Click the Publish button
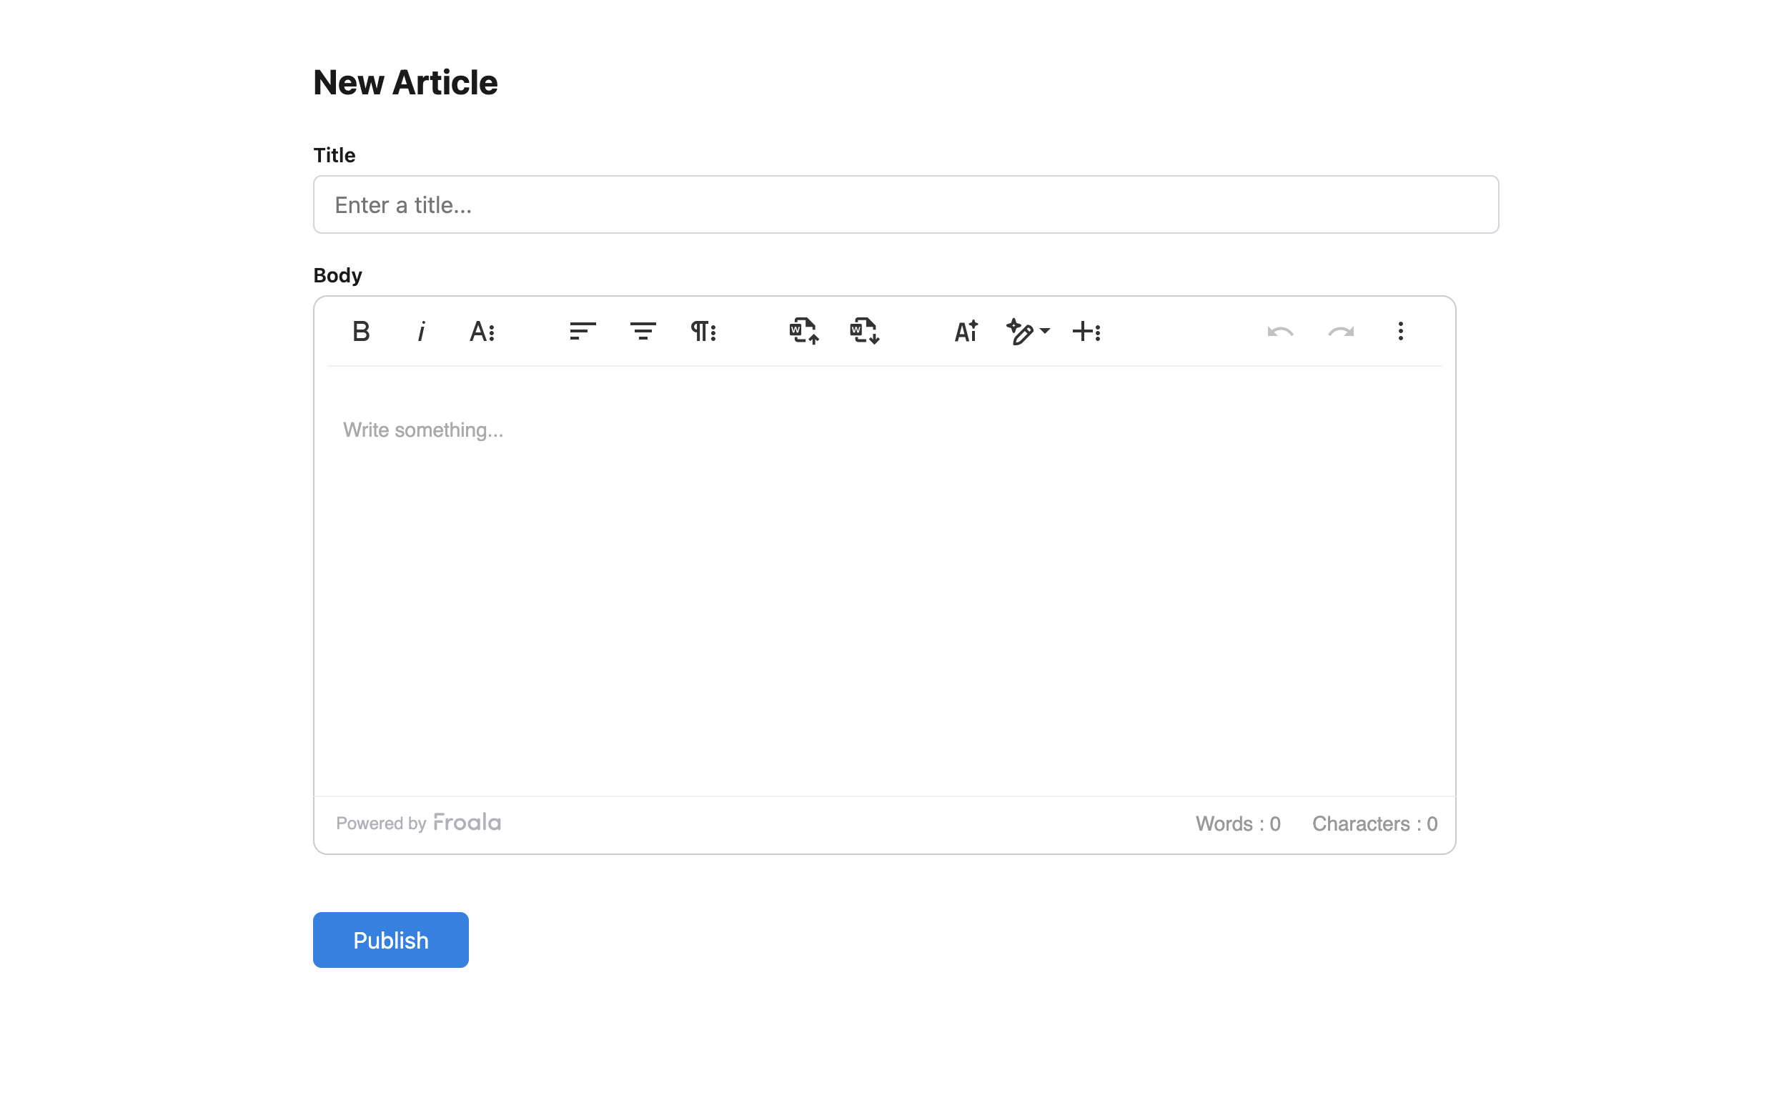The height and width of the screenshot is (1108, 1774). tap(390, 939)
